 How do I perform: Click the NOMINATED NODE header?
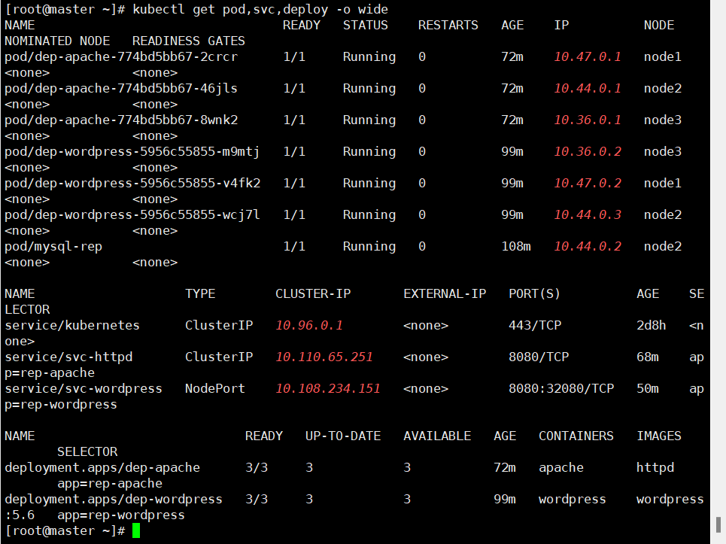pyautogui.click(x=57, y=41)
